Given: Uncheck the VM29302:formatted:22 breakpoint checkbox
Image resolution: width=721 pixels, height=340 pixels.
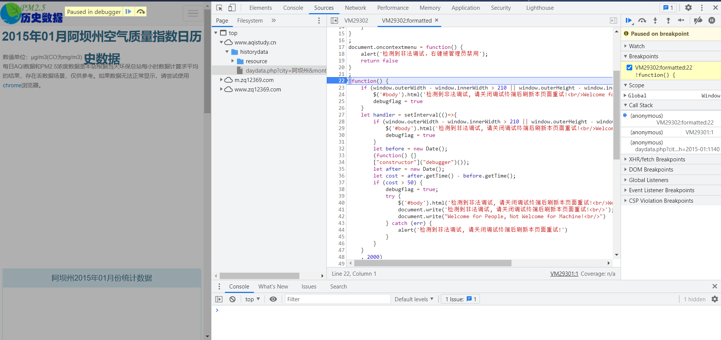Looking at the screenshot, I should point(629,68).
